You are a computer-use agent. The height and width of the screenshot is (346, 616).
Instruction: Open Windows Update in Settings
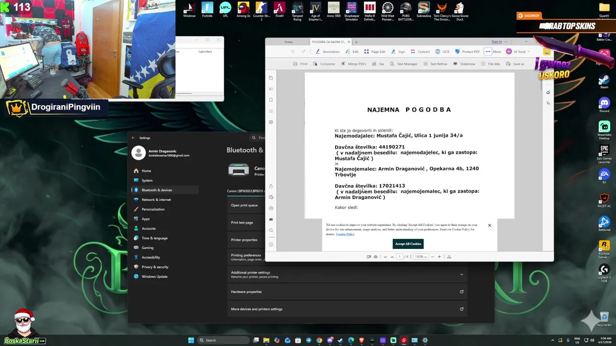point(165,276)
